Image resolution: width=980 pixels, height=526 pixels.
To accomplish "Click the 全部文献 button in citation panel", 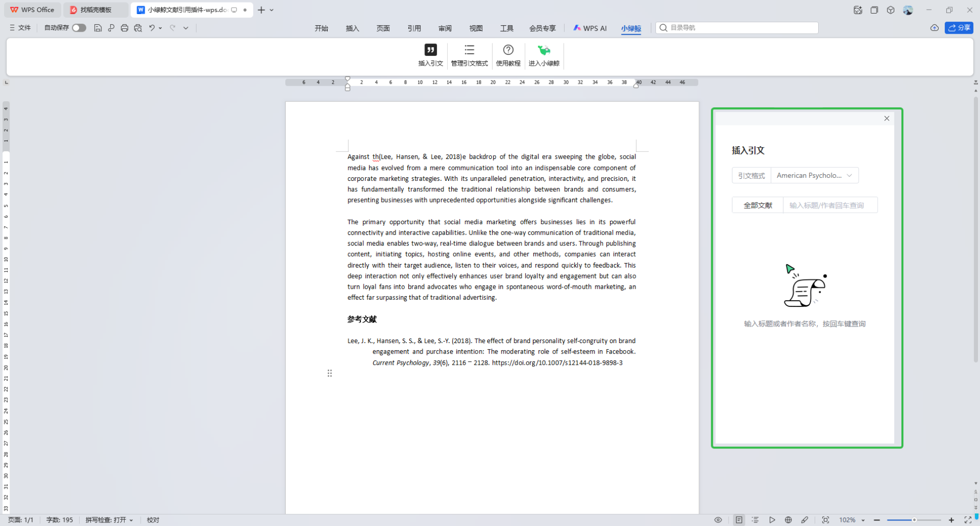I will (x=757, y=206).
